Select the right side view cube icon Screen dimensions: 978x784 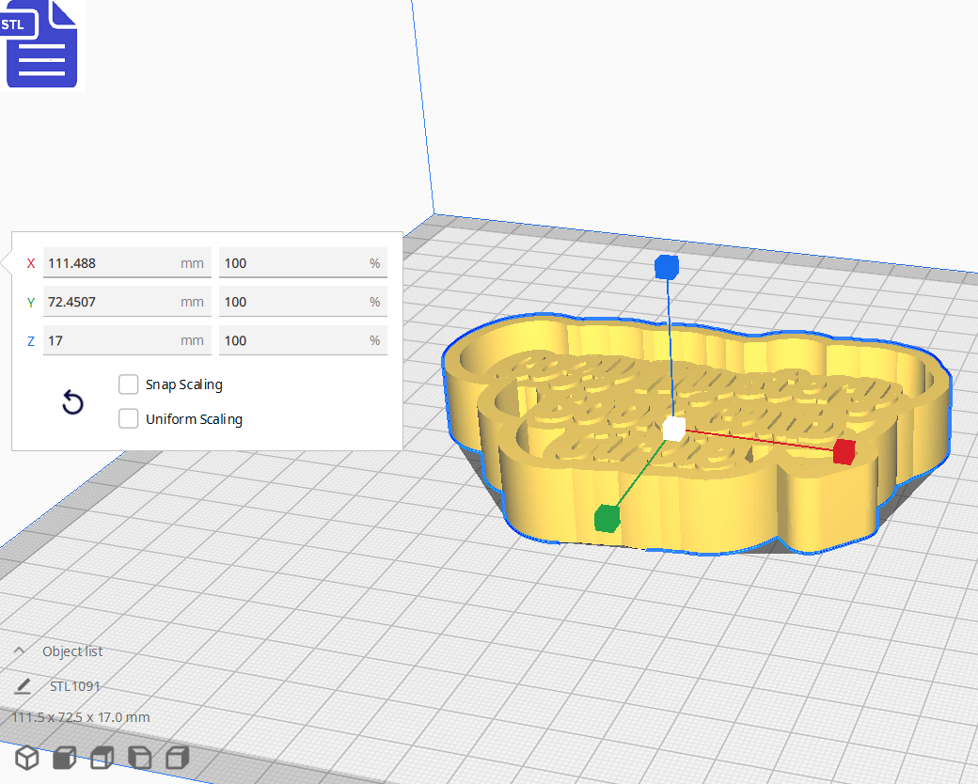click(177, 758)
